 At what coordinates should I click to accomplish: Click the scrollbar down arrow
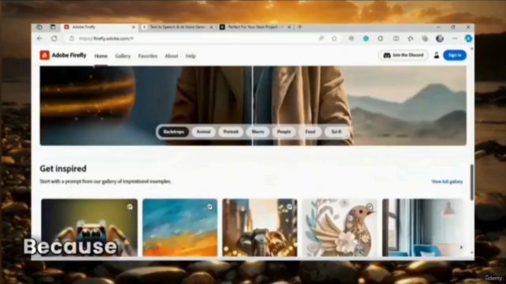(x=472, y=253)
